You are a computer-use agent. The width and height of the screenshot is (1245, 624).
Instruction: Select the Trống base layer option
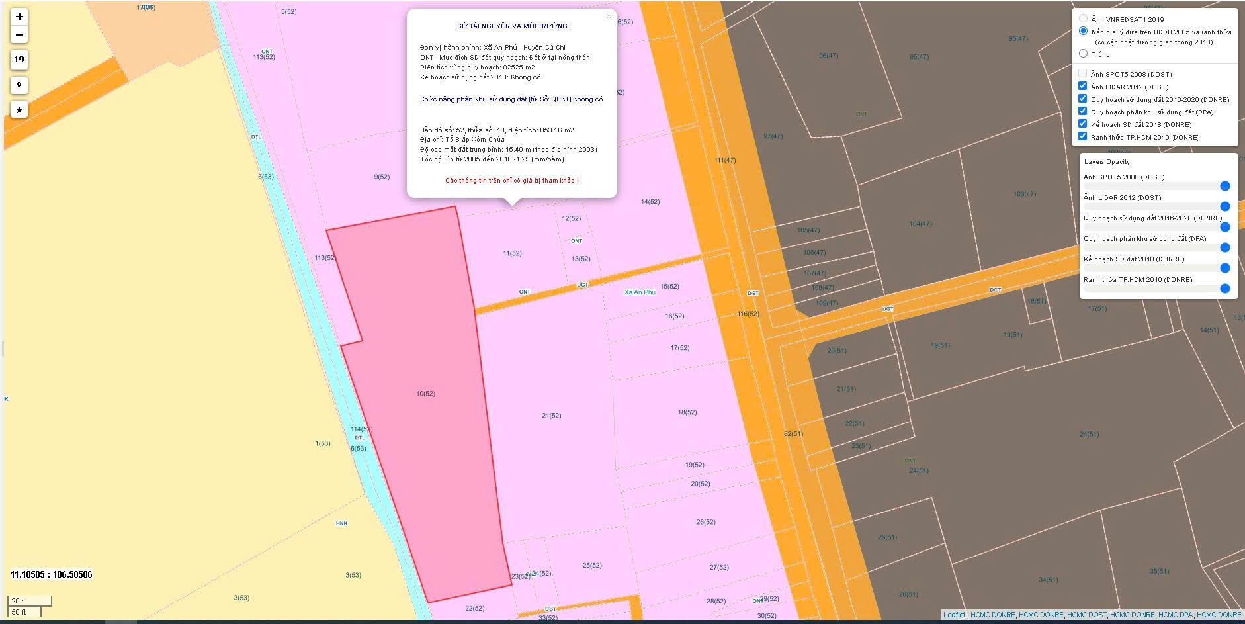pos(1083,54)
